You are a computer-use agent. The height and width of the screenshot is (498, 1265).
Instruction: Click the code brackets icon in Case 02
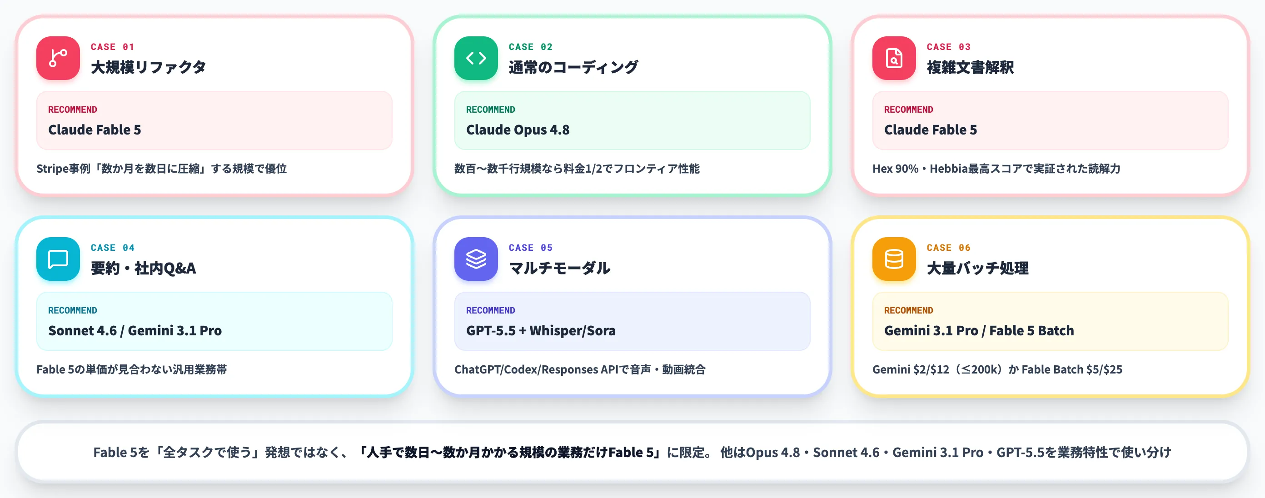476,58
